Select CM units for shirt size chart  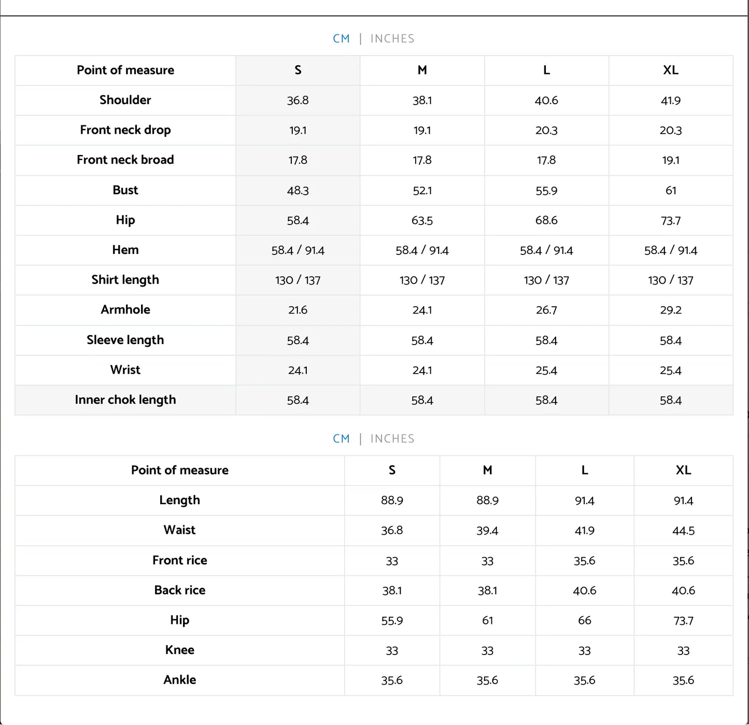(341, 39)
